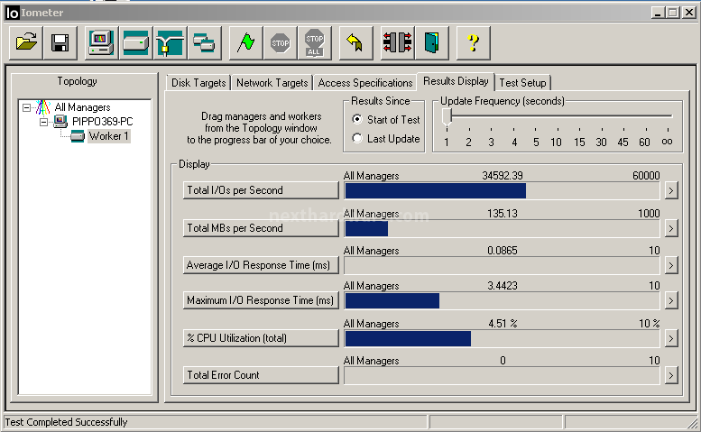Click the 135.13 MBs value
701x432 pixels.
502,214
